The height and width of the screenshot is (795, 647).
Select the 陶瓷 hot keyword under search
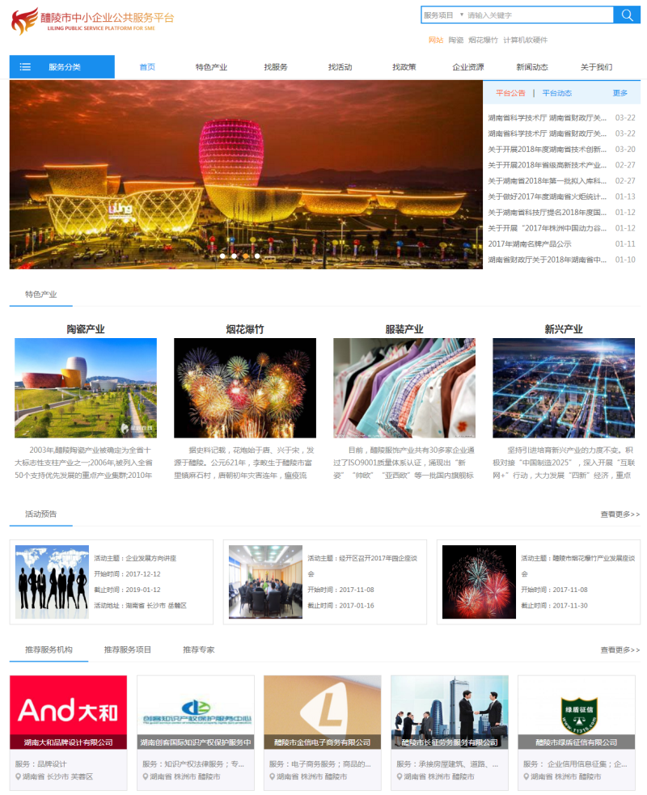[x=455, y=40]
